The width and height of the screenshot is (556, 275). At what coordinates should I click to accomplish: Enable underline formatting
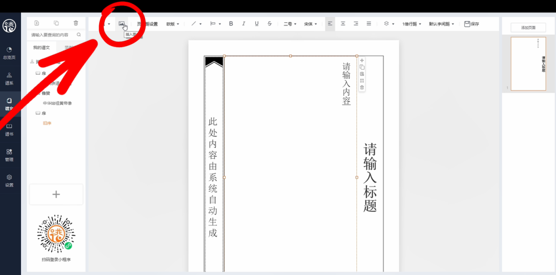click(257, 24)
